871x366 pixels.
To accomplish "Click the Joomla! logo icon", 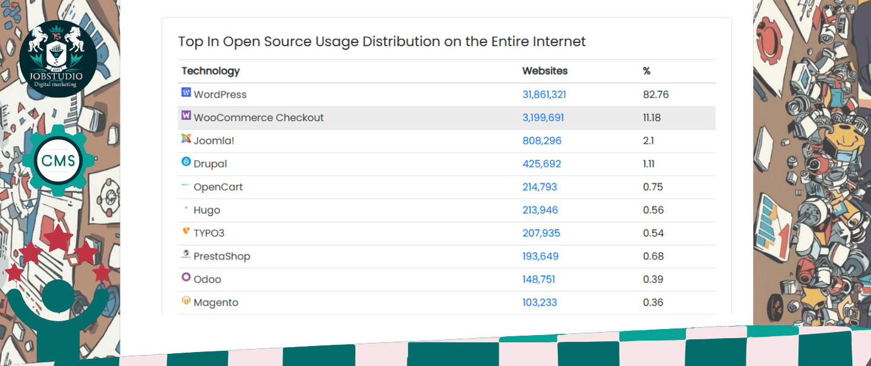I will 186,139.
